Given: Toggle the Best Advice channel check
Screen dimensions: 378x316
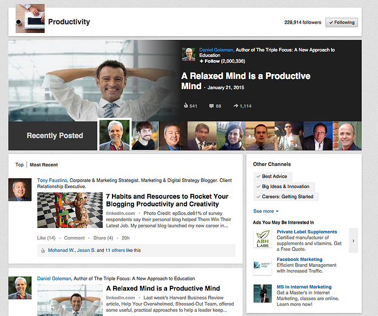Looking at the screenshot, I should pos(273,177).
